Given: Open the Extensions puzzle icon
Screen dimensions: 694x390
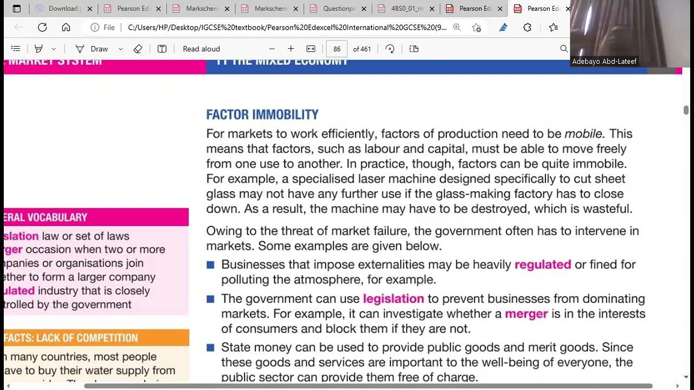Looking at the screenshot, I should point(528,28).
